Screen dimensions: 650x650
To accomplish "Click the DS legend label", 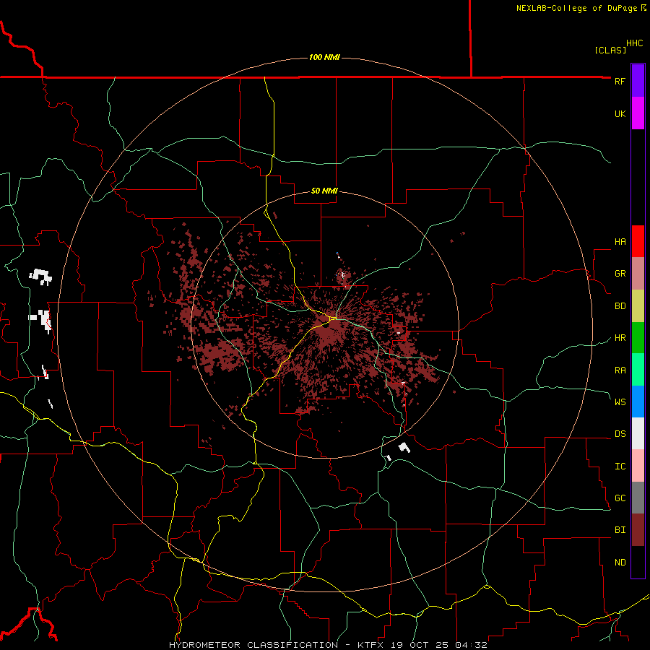I will 620,434.
